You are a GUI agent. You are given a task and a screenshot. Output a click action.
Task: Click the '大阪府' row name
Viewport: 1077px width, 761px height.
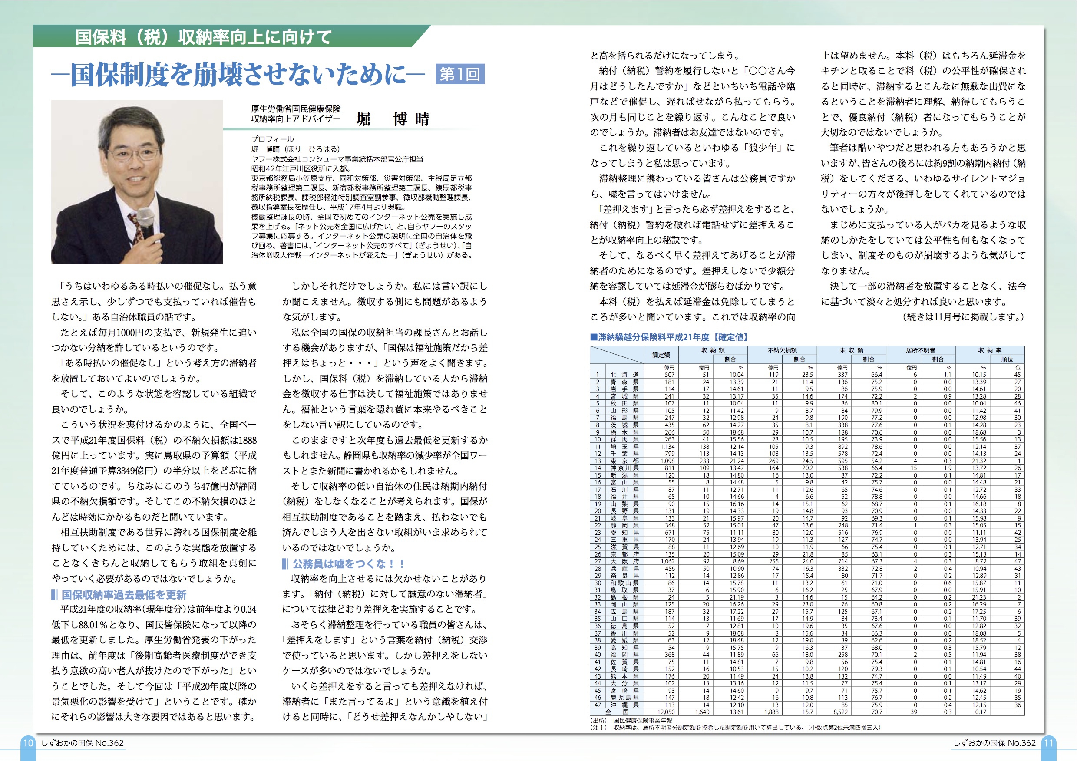[624, 561]
